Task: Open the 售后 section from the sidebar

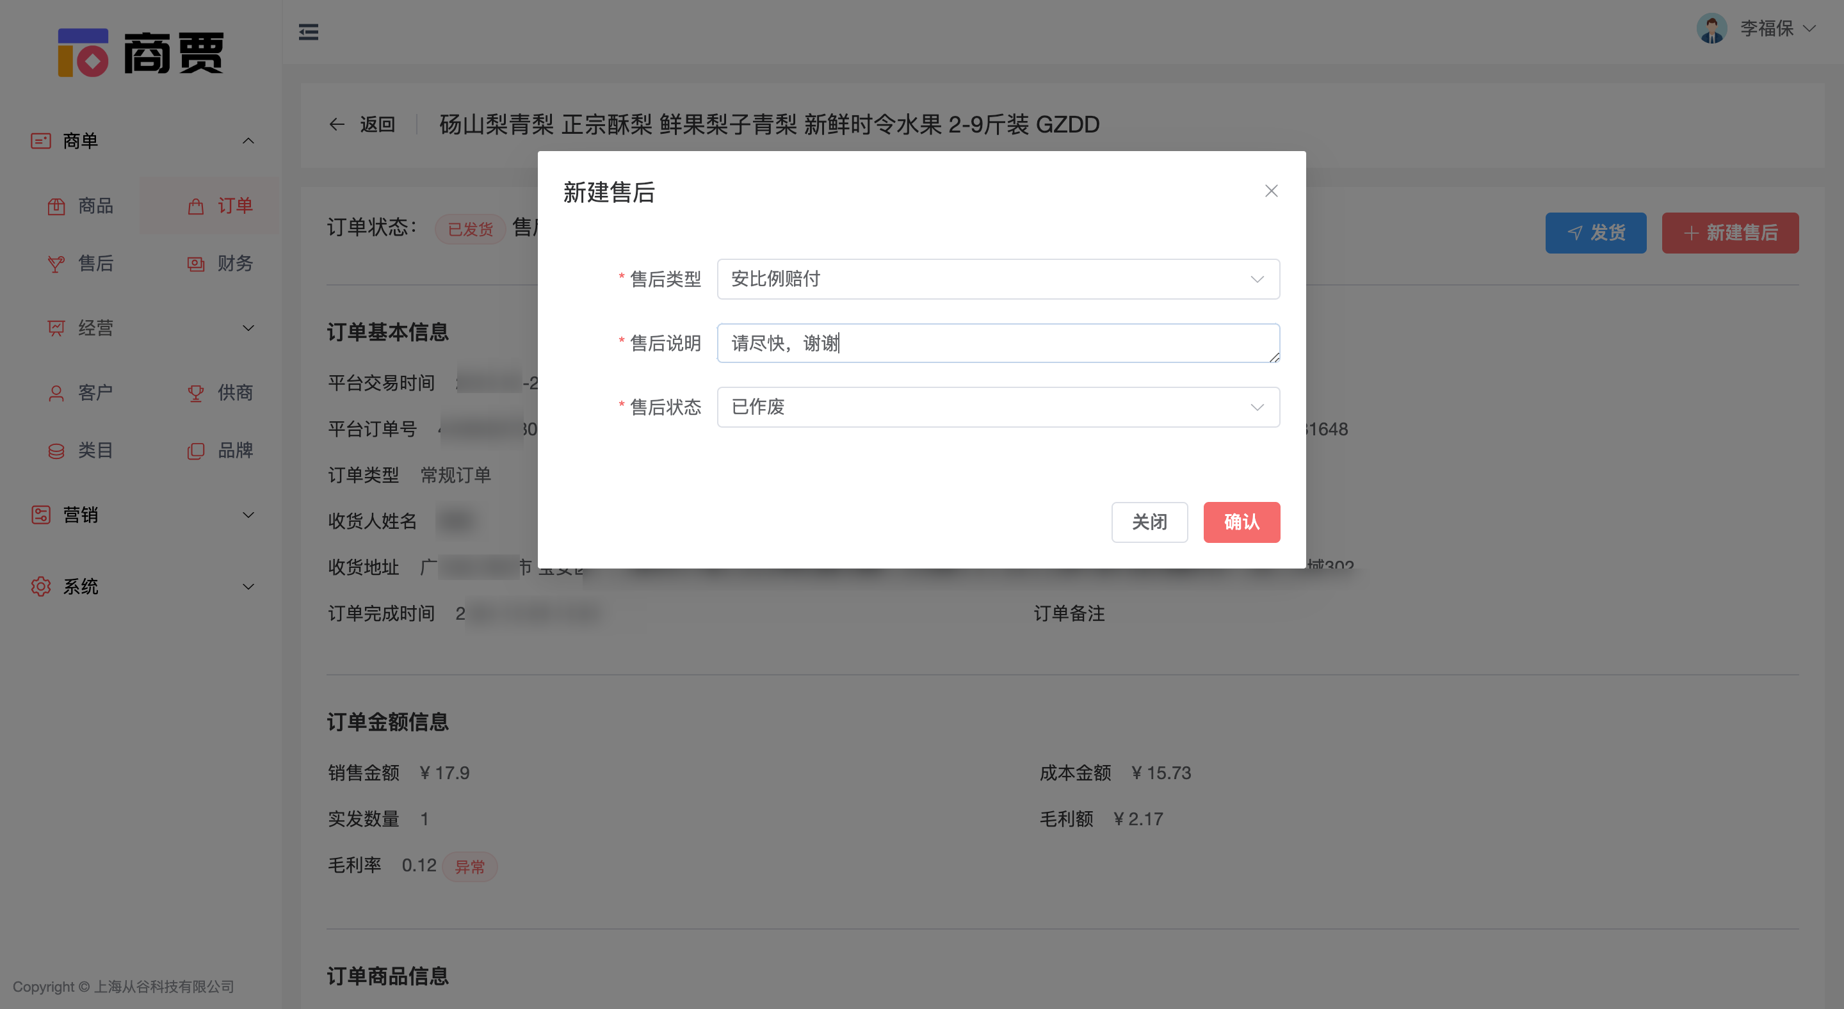Action: [x=57, y=264]
